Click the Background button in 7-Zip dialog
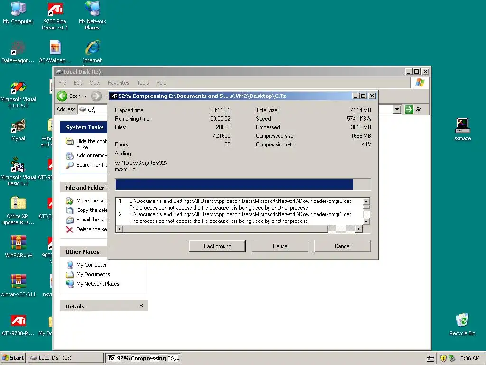This screenshot has height=365, width=486. (217, 246)
